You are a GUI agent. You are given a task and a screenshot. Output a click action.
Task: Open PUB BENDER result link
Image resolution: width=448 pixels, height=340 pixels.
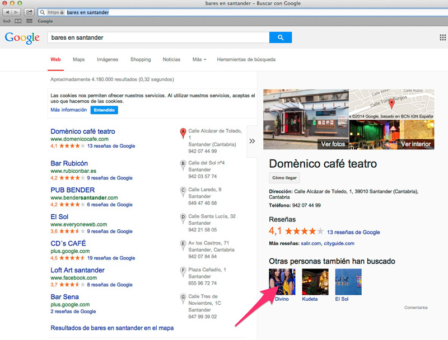click(73, 190)
